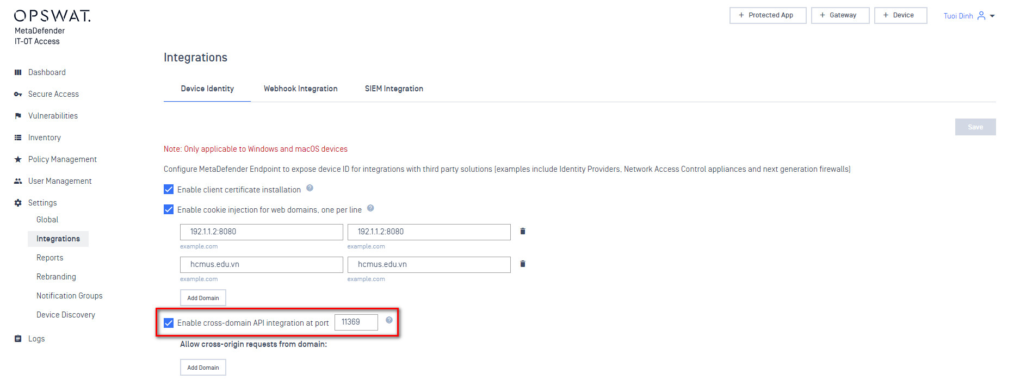Image resolution: width=1014 pixels, height=392 pixels.
Task: Select Reports under Settings
Action: 50,258
